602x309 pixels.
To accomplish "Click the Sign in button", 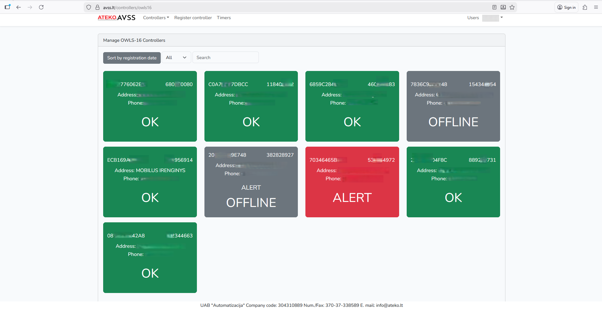I will (x=566, y=7).
